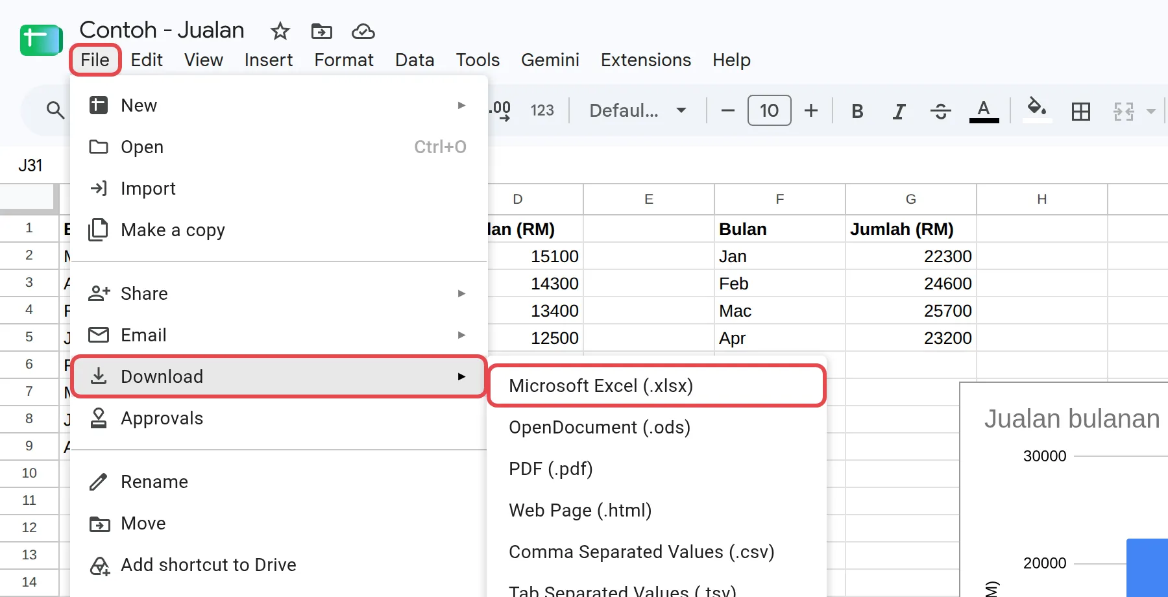Open the File menu
This screenshot has height=597, width=1168.
click(x=95, y=60)
